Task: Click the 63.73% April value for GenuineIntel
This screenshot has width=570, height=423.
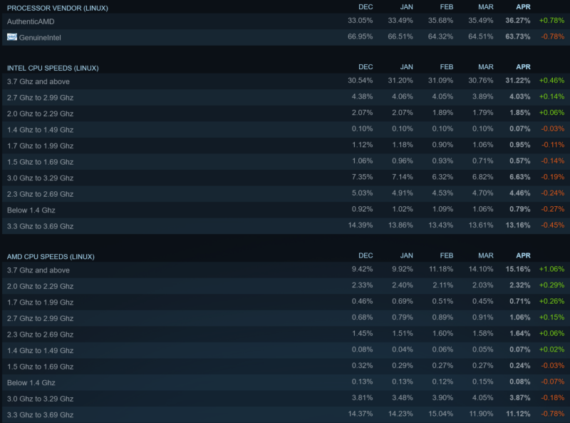Action: click(518, 36)
